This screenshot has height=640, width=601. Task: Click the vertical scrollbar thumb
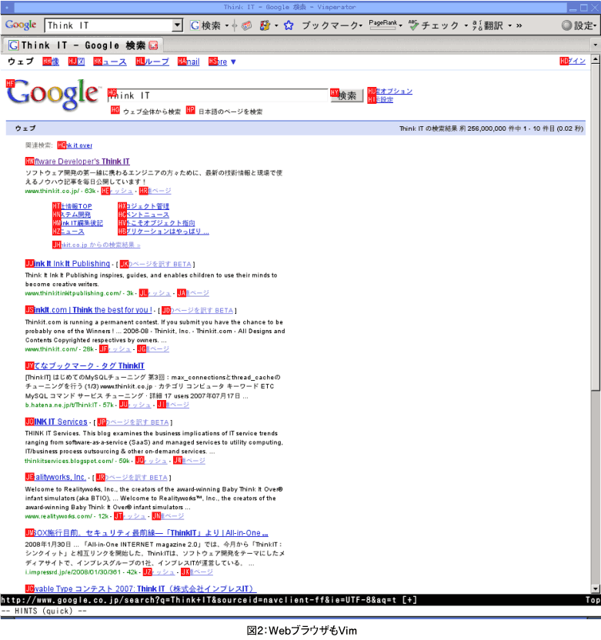[596, 228]
